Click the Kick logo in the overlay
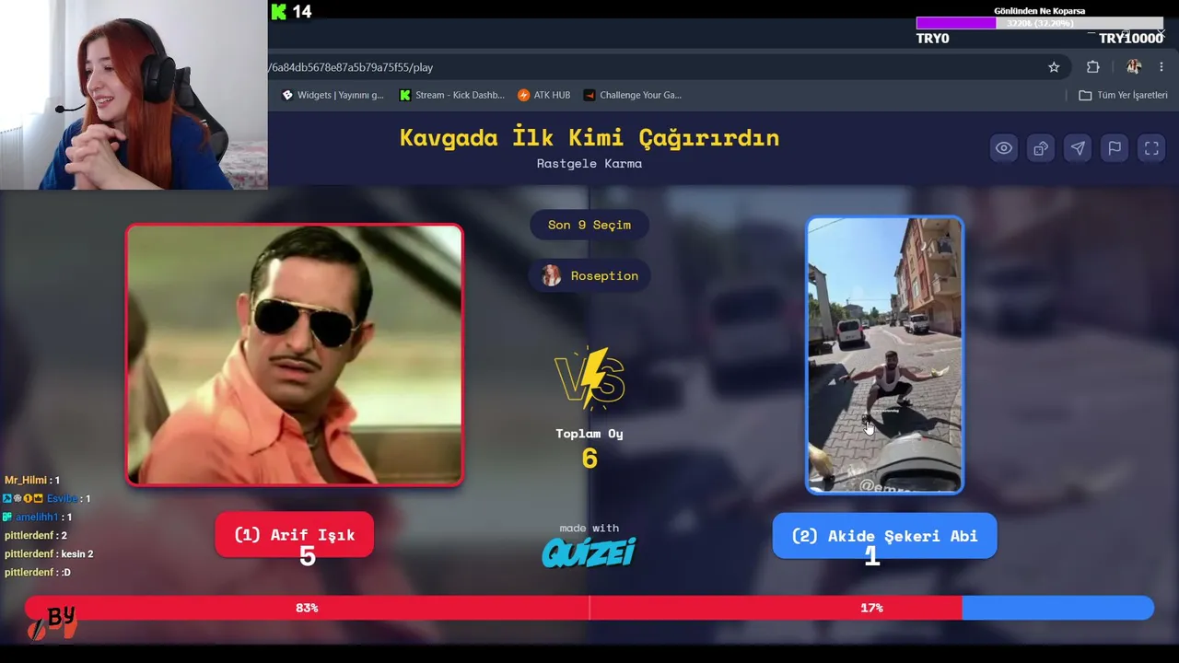Screen dimensions: 1179x663 pyautogui.click(x=279, y=12)
